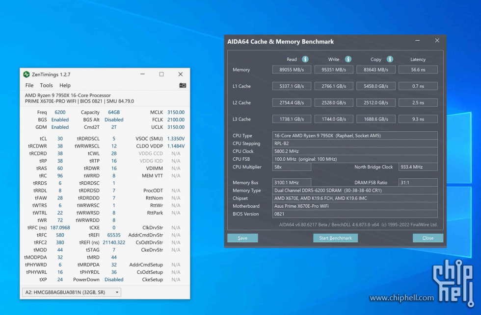Expand the A2 memory module dropdown
The width and height of the screenshot is (481, 315).
[72, 292]
